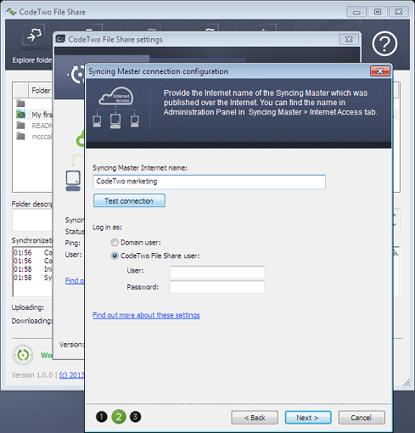The height and width of the screenshot is (433, 415).
Task: Click the CodeTwo File Share title bar app icon
Action: coord(11,12)
